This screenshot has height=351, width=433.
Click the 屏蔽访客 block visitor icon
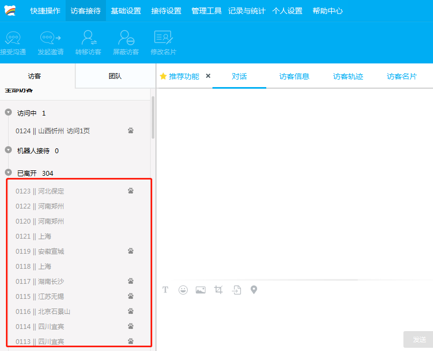pyautogui.click(x=126, y=38)
